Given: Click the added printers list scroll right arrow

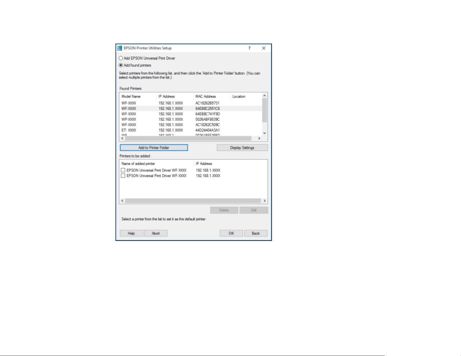Looking at the screenshot, I should [x=265, y=201].
